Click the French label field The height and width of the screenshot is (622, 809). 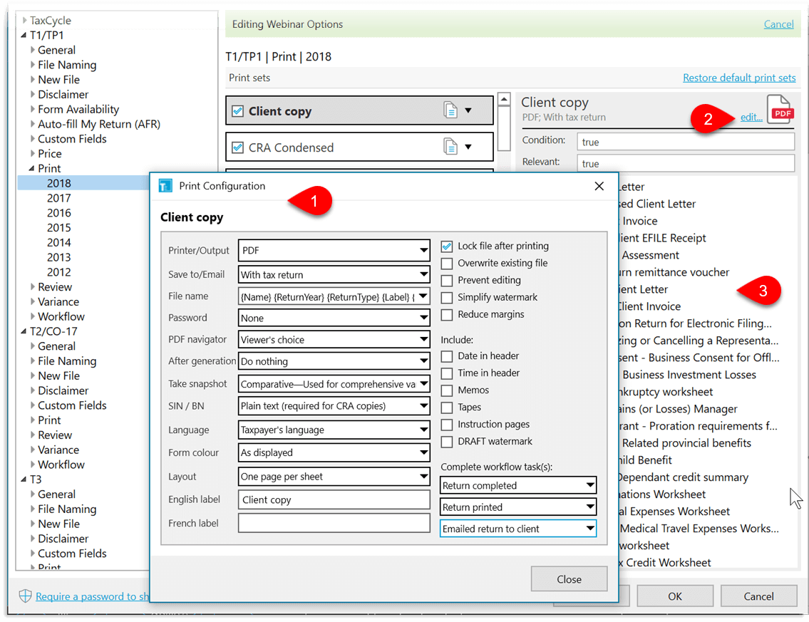point(334,523)
